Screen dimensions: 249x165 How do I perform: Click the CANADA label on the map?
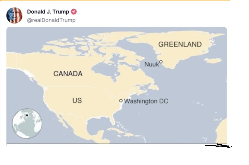tap(68, 74)
